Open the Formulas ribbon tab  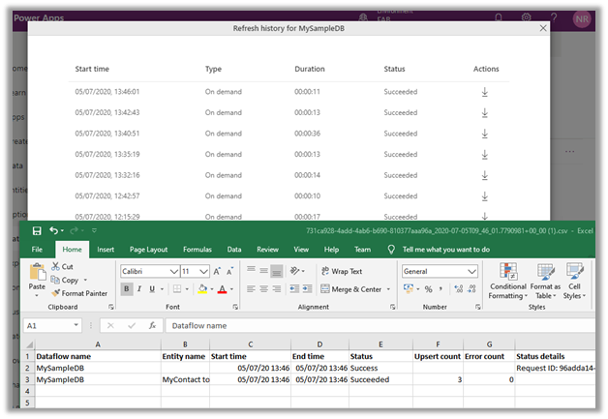[x=197, y=249]
